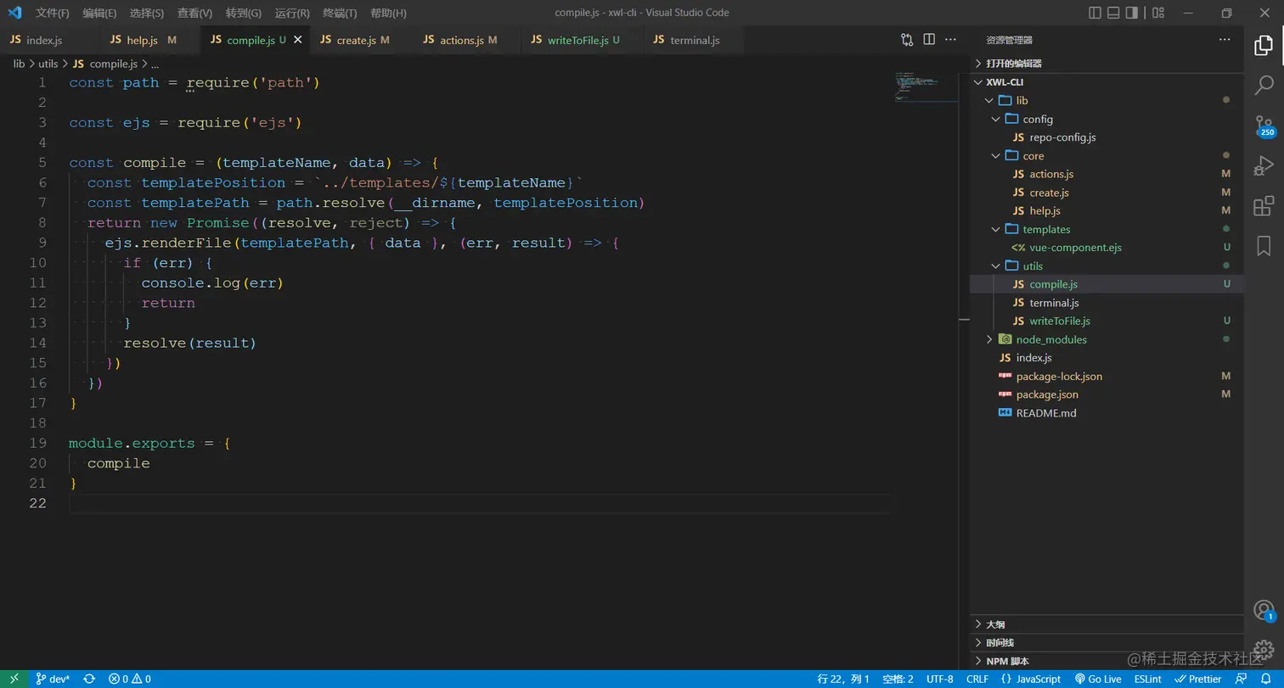Screen dimensions: 1284x688
Task: Open the Search view in activity bar
Action: tap(1264, 85)
